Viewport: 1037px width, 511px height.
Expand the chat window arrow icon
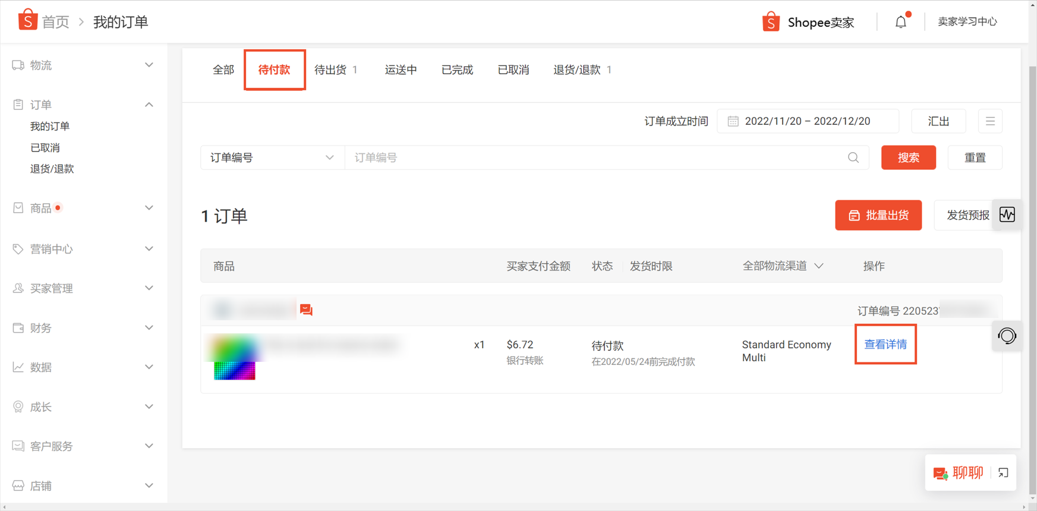coord(1003,473)
